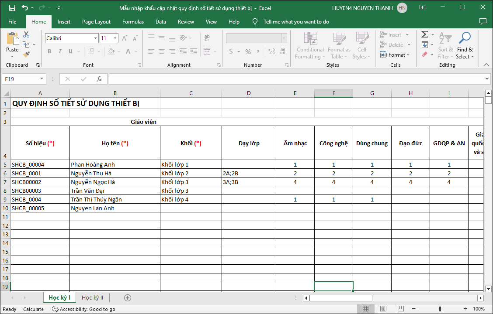This screenshot has width=493, height=314.
Task: Expand the Name Box dropdown arrow
Action: coord(42,79)
